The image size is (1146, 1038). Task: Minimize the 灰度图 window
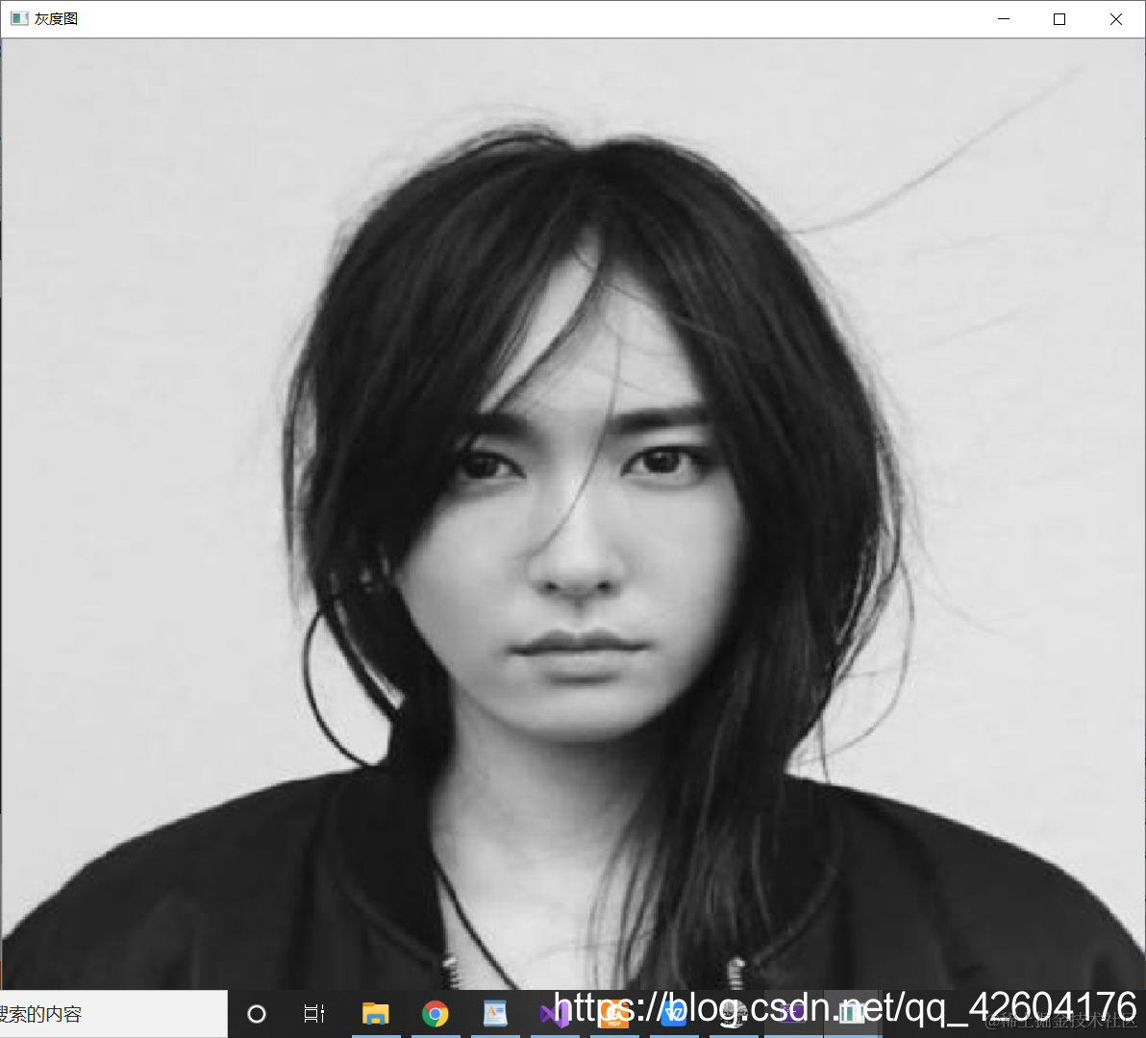[x=1003, y=18]
